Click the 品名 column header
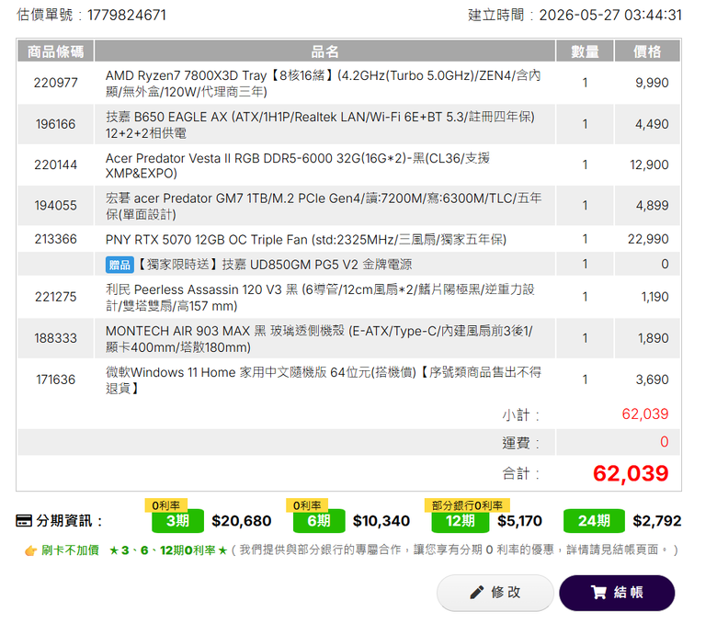Viewport: 717px width, 623px height. (x=324, y=51)
